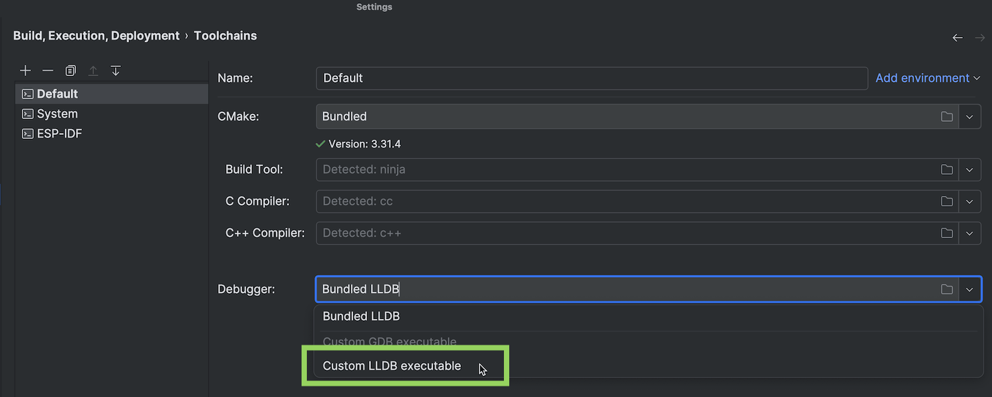
Task: Expand the Build Tool dropdown arrow
Action: [970, 169]
